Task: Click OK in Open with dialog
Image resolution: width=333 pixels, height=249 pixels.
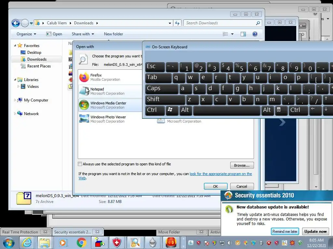Action: click(216, 186)
